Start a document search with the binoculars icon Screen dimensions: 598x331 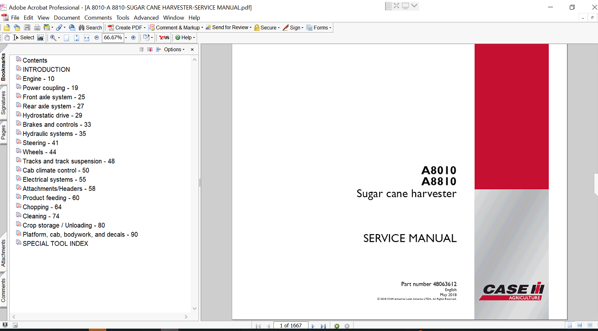coord(82,27)
